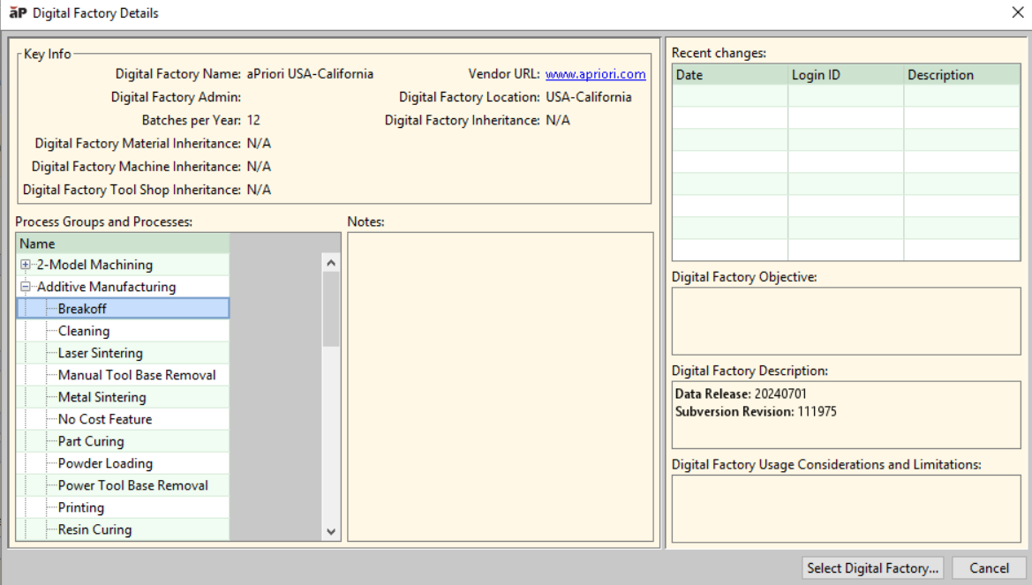Select the Laser Sintering process

pos(100,353)
